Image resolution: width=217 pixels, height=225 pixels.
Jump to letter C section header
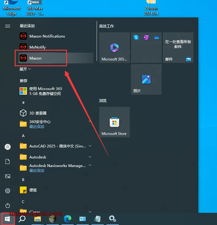(x=23, y=201)
